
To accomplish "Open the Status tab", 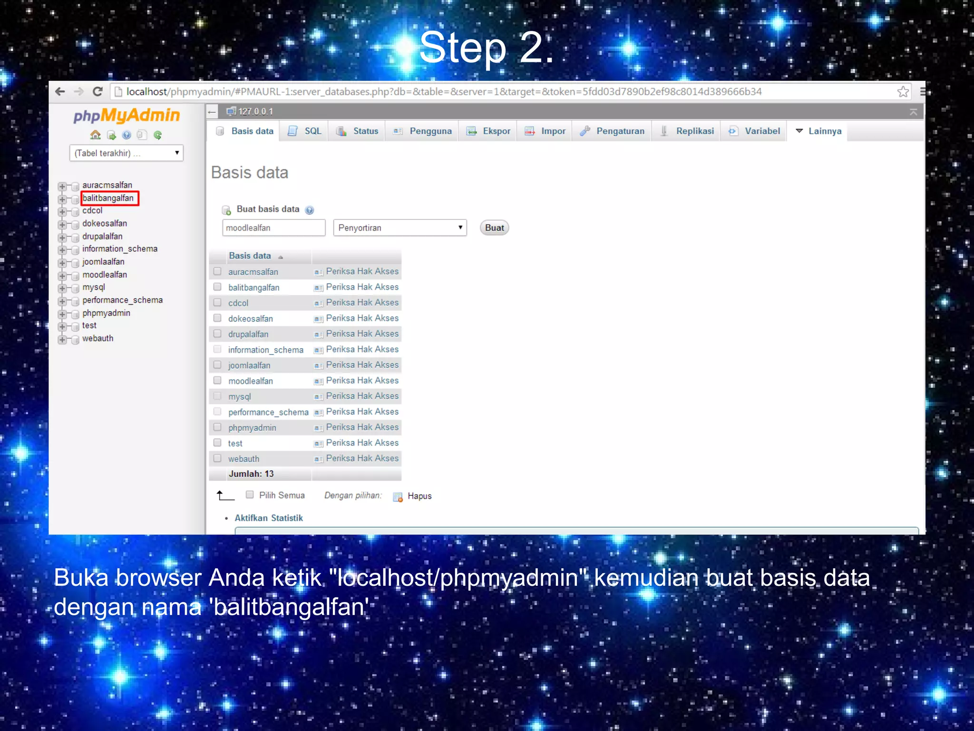I will coord(357,131).
